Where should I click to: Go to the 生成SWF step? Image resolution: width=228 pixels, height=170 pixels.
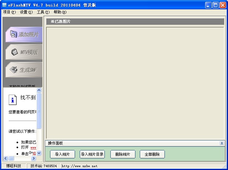24,70
